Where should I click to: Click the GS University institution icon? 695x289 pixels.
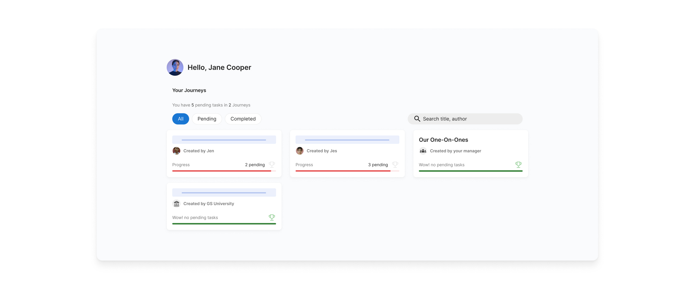pos(176,204)
